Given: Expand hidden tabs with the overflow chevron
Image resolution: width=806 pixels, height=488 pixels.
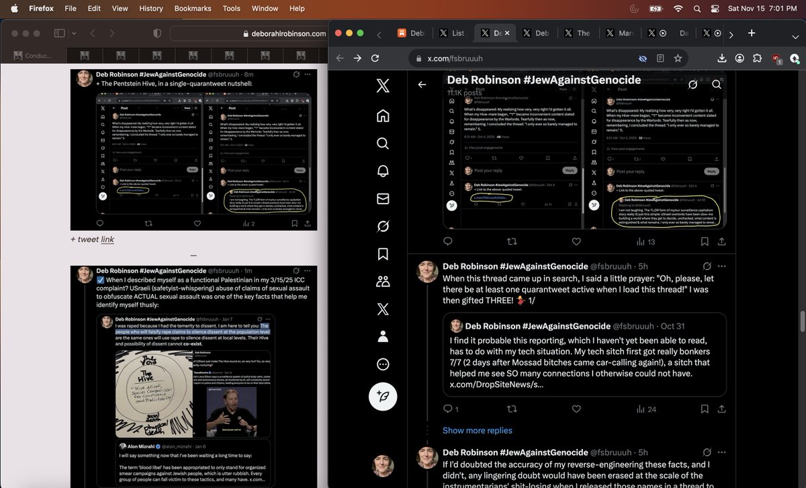Looking at the screenshot, I should 731,34.
